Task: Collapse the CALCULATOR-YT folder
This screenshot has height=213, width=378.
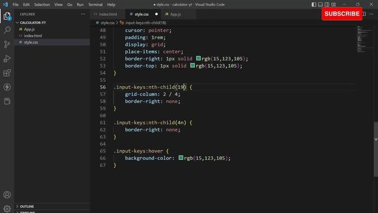Action: click(33, 22)
